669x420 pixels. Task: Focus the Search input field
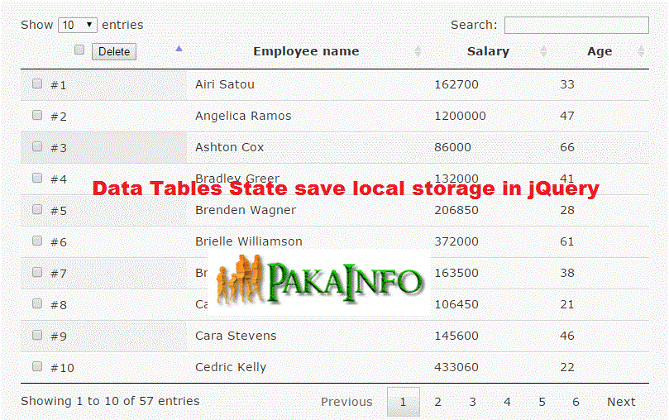pos(576,25)
